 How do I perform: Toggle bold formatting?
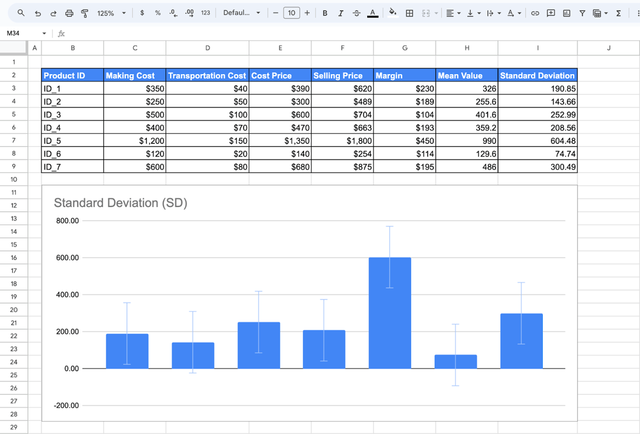click(x=325, y=13)
